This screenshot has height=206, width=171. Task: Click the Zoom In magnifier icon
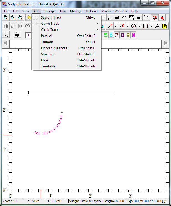pos(6,17)
